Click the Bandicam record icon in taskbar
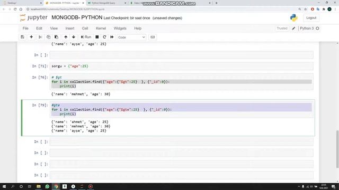 click(x=91, y=186)
